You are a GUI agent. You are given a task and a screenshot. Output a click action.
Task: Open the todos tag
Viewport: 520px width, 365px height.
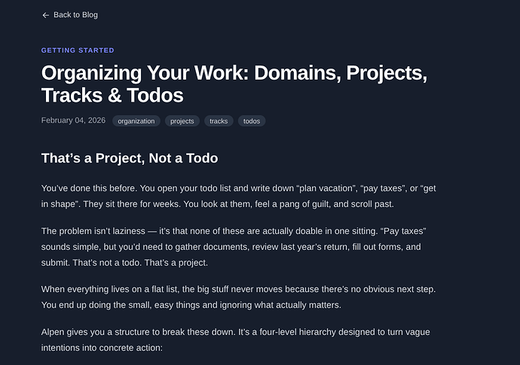pyautogui.click(x=252, y=121)
